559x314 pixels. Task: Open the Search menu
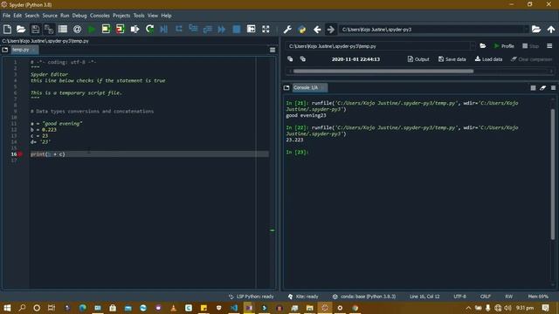(31, 16)
